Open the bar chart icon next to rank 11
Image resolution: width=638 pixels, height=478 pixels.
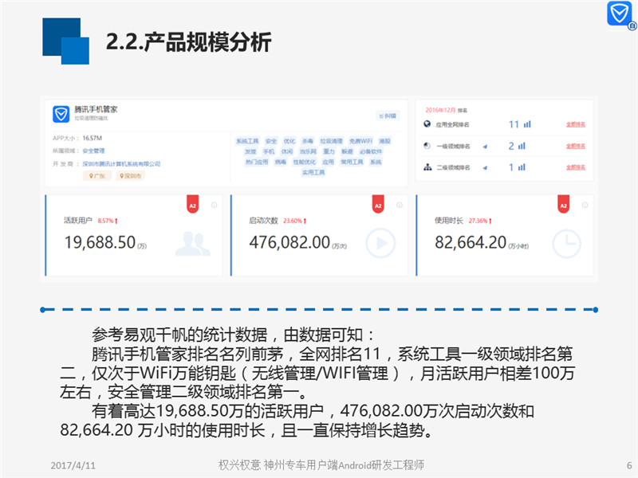click(x=527, y=124)
